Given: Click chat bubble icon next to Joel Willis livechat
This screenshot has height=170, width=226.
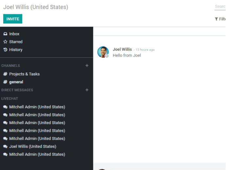Looking at the screenshot, I should (x=5, y=146).
